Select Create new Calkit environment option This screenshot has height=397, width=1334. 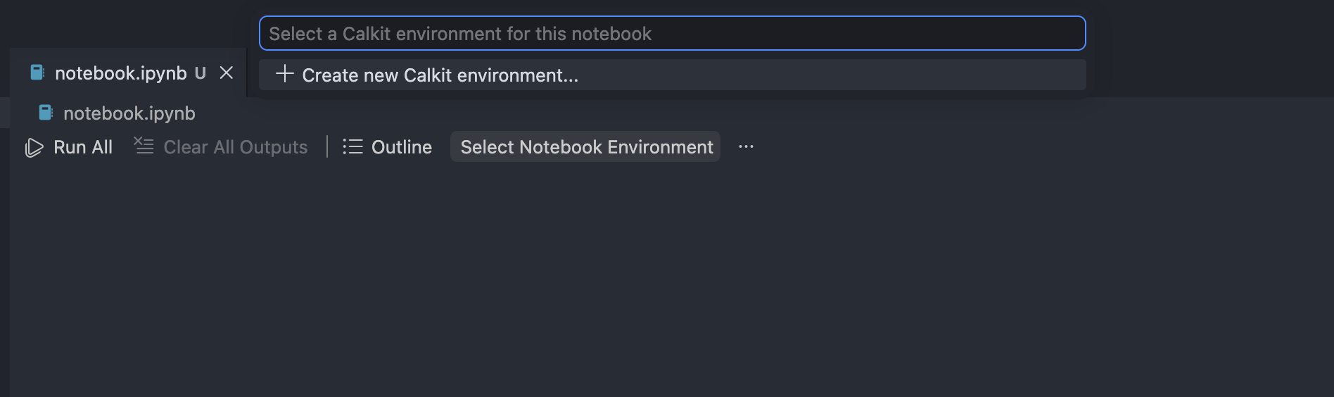(440, 75)
